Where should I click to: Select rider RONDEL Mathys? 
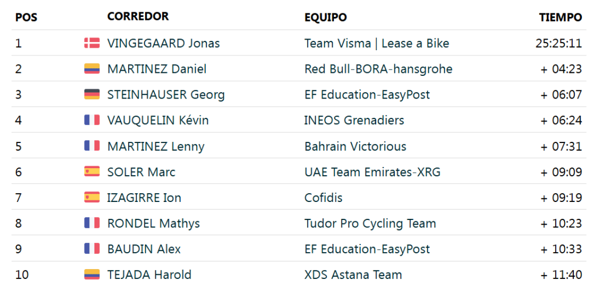point(153,223)
